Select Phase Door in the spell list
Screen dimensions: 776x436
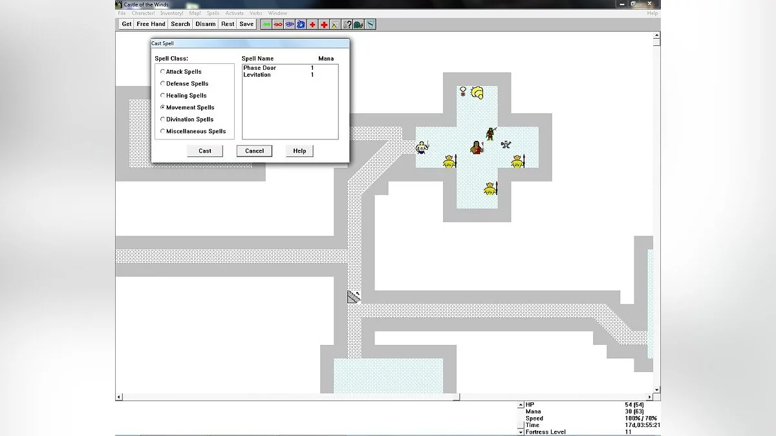[259, 68]
